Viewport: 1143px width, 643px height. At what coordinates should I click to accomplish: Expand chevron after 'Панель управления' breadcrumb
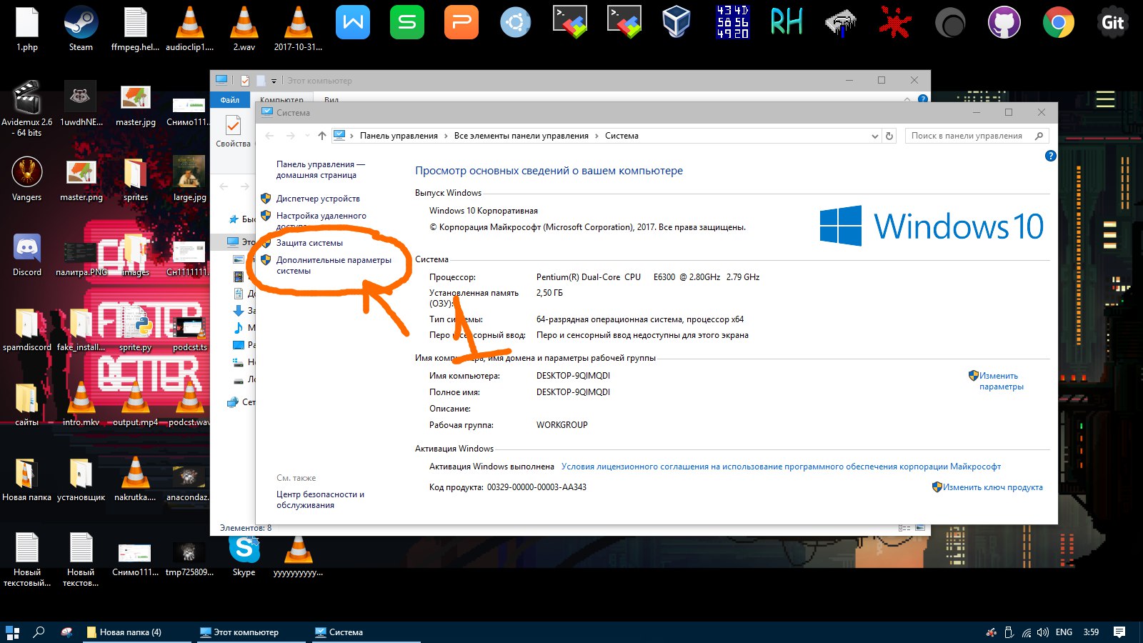pyautogui.click(x=446, y=136)
